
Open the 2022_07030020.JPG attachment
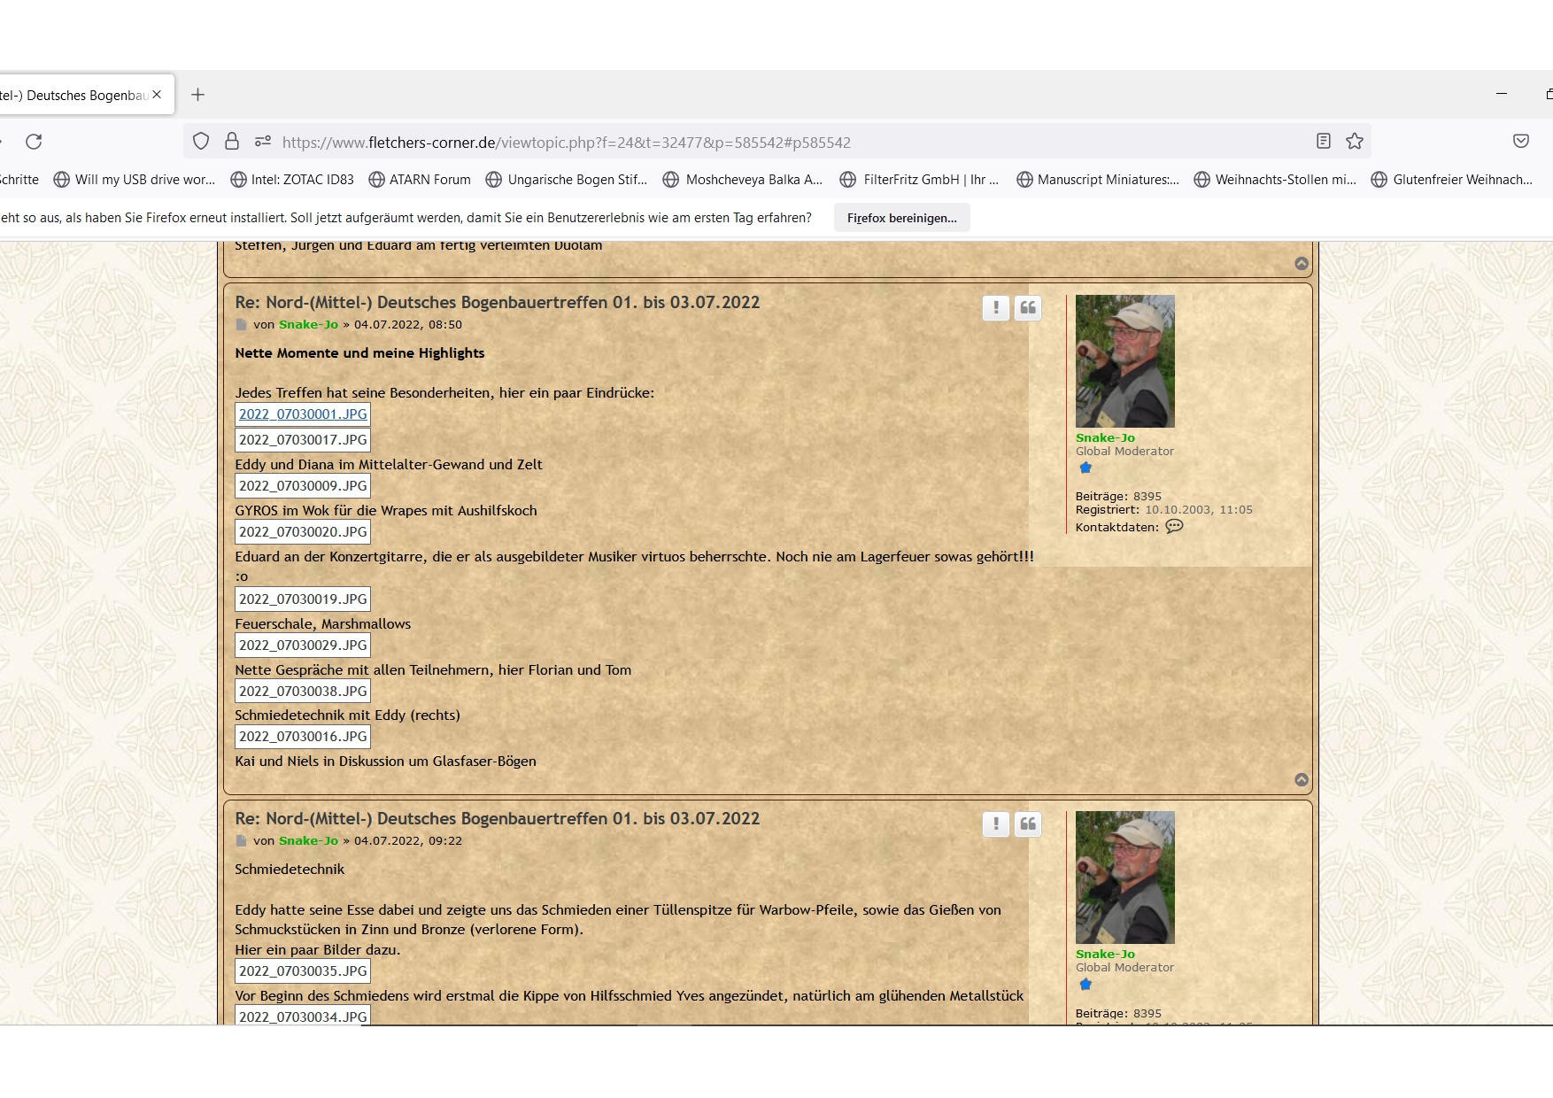point(303,532)
